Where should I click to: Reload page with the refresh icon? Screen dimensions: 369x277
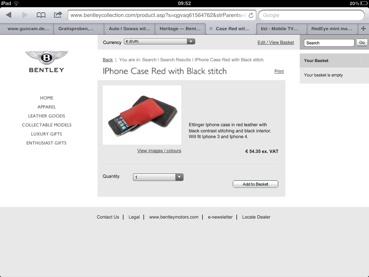pyautogui.click(x=251, y=15)
